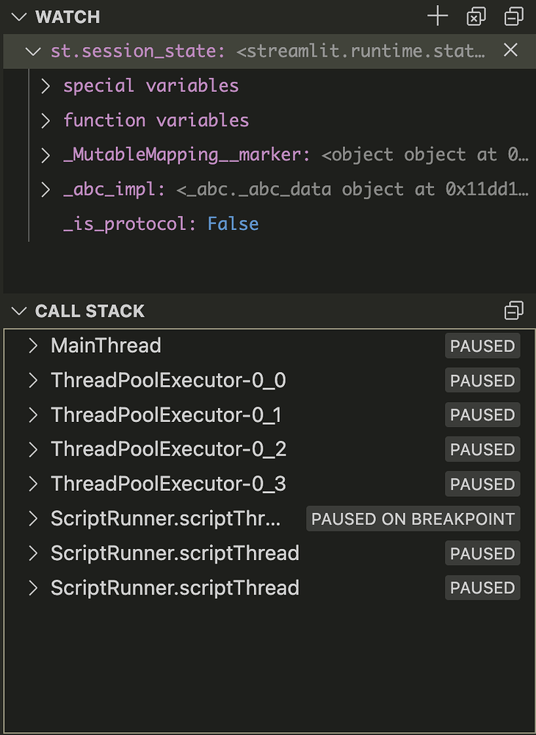
Task: Select ThreadPoolExecutor-0_3 thread
Action: [x=168, y=484]
